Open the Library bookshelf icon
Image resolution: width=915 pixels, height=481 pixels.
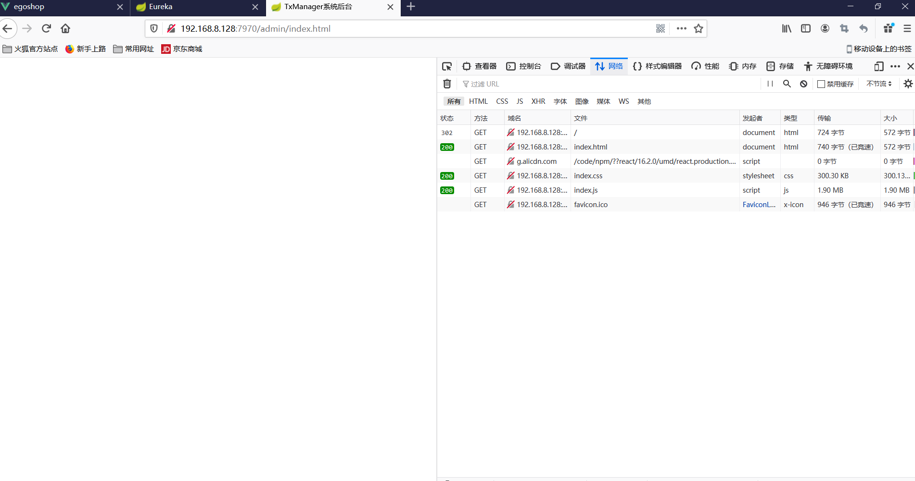point(787,29)
